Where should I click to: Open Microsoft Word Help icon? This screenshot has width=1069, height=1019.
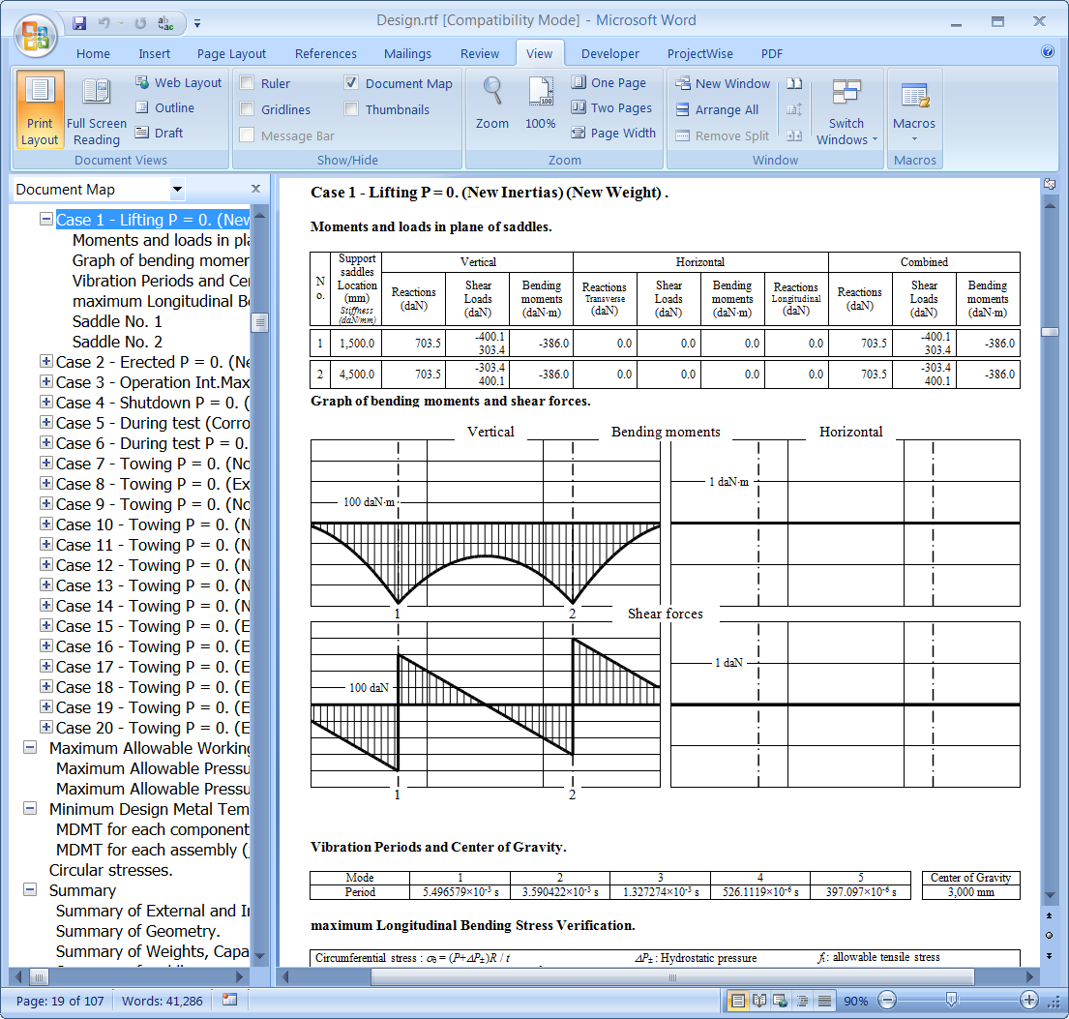coord(1048,52)
